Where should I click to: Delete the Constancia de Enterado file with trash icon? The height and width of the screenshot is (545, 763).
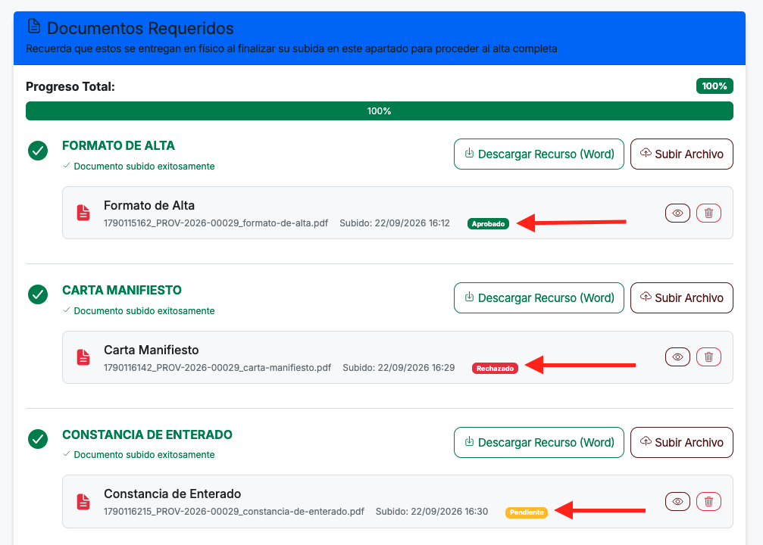(708, 501)
